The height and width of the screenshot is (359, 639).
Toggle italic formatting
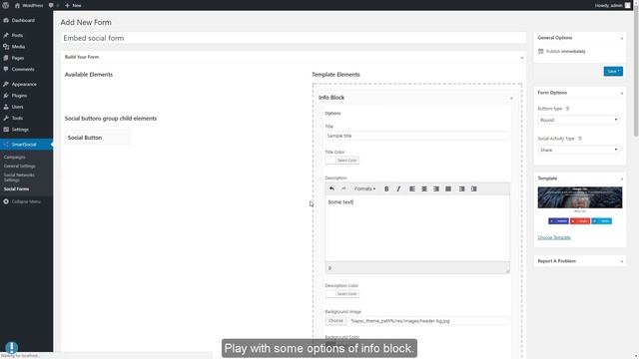[398, 188]
